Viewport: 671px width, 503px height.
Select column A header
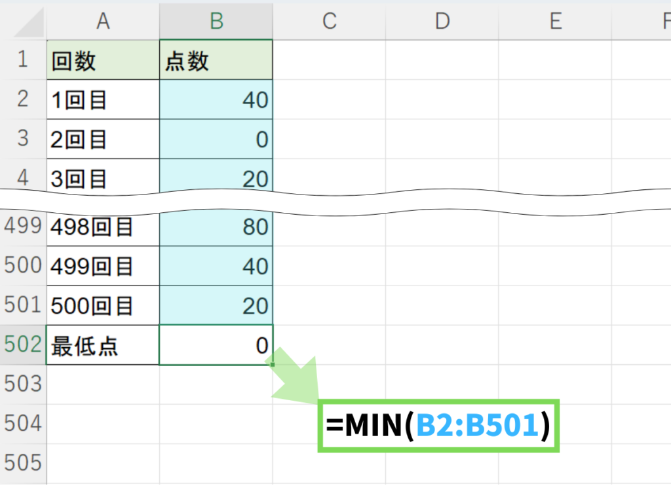pos(103,21)
